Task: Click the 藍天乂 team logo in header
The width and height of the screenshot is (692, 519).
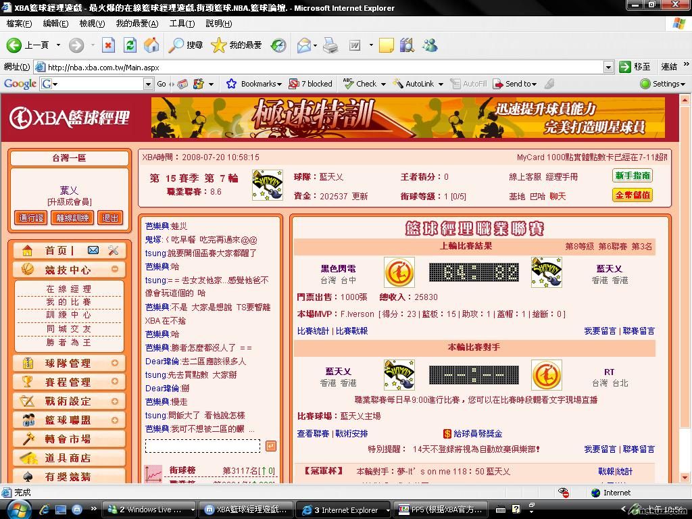Action: click(268, 185)
